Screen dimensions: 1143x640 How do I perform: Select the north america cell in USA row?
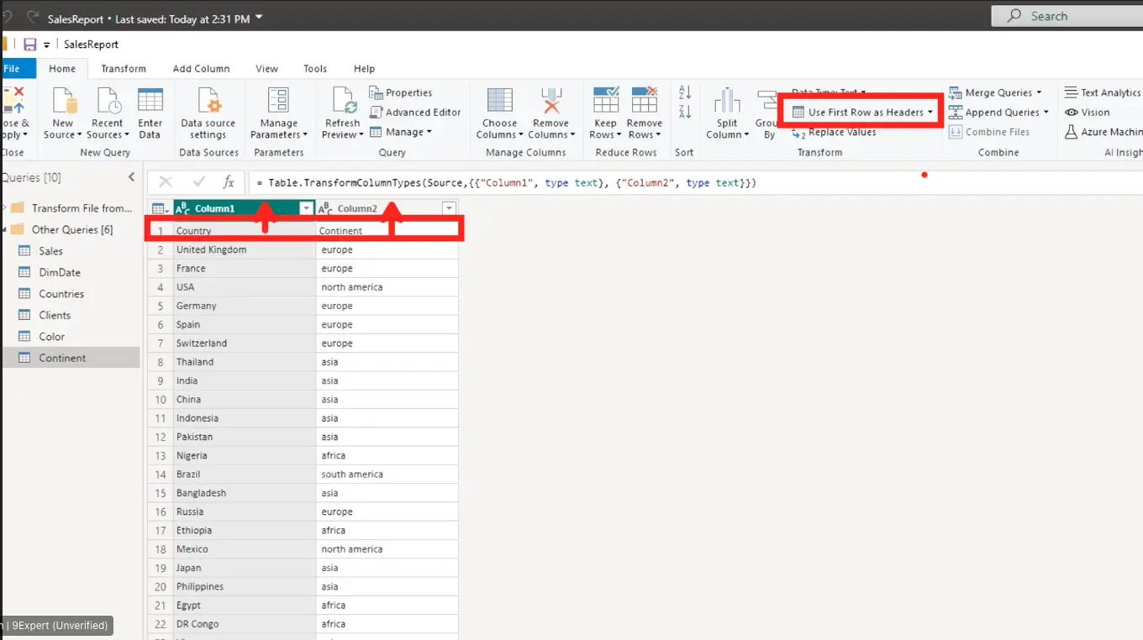click(x=387, y=287)
